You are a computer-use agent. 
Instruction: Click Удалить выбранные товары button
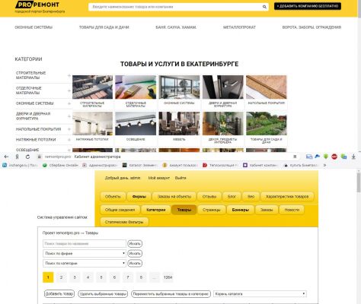(103, 294)
